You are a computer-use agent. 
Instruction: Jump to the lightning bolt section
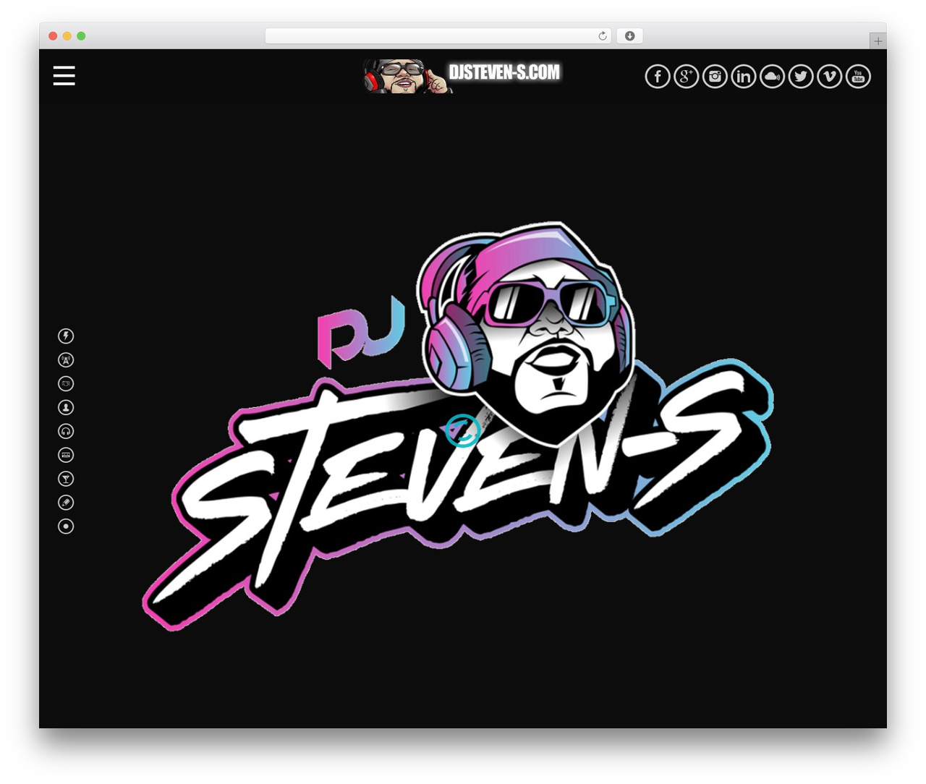66,336
